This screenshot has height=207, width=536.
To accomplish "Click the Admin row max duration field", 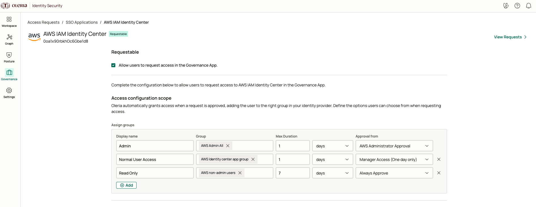I will coord(293,146).
